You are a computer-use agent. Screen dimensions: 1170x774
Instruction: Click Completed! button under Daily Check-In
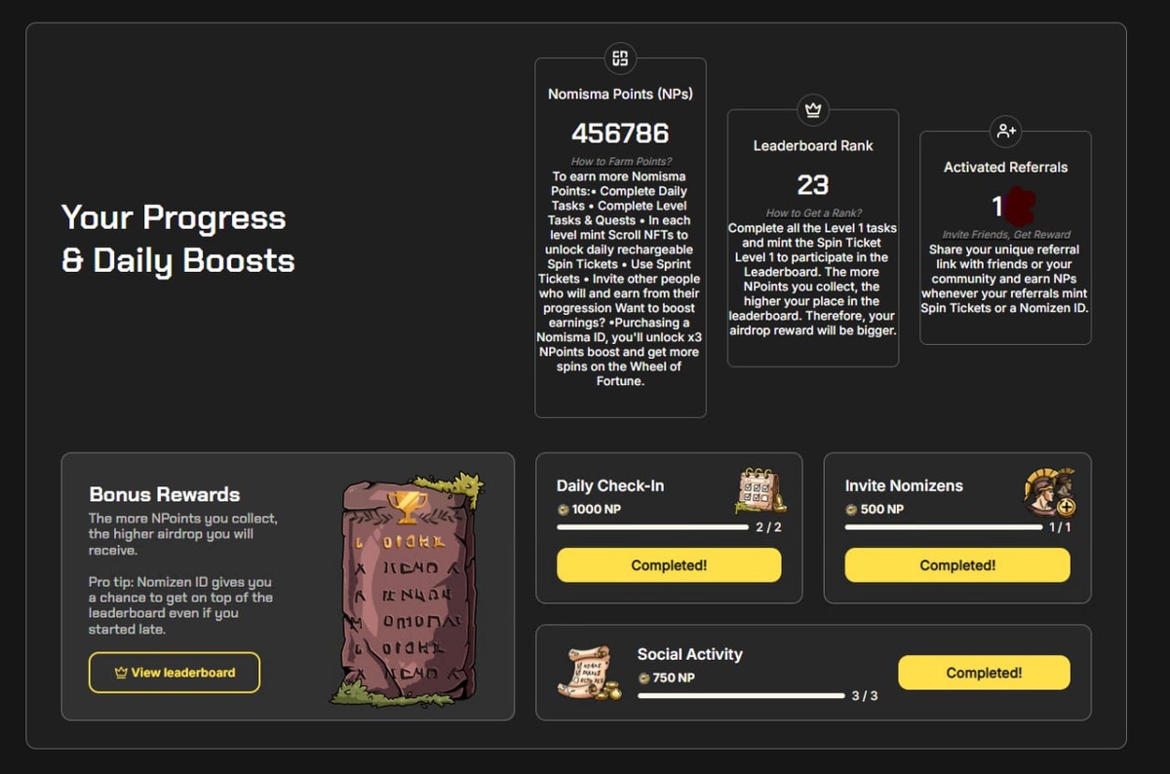point(669,565)
